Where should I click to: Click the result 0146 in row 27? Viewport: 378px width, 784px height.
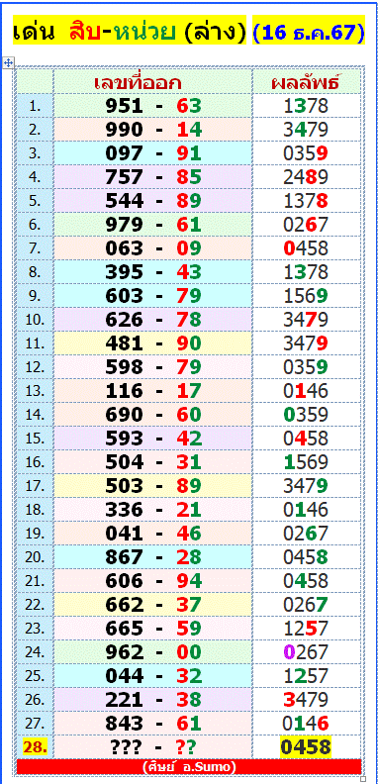(306, 723)
